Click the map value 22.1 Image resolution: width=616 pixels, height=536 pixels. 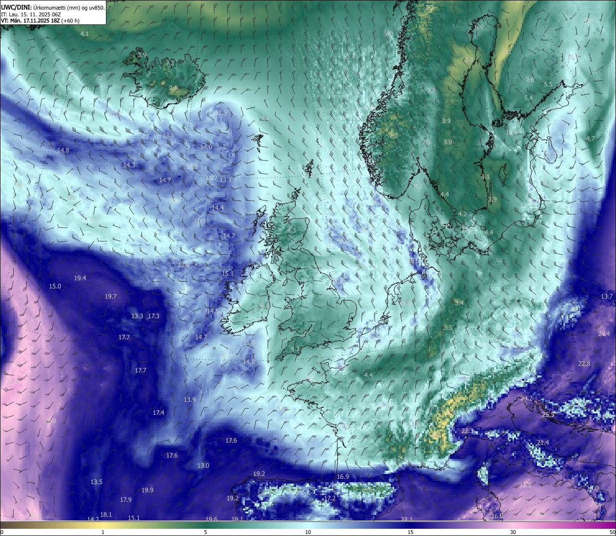click(407, 519)
